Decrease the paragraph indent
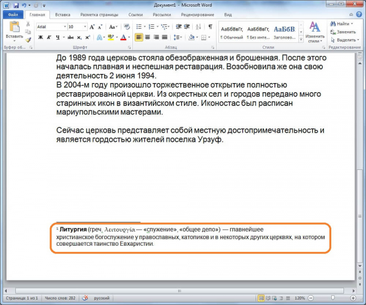This screenshot has height=305, width=366. click(x=179, y=27)
